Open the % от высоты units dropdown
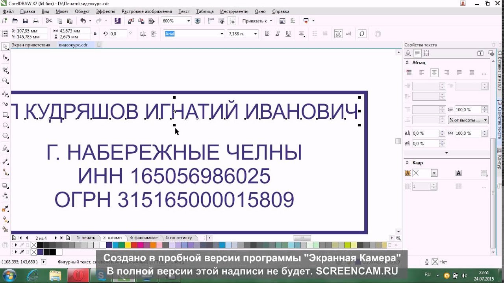The height and width of the screenshot is (283, 504). (468, 120)
